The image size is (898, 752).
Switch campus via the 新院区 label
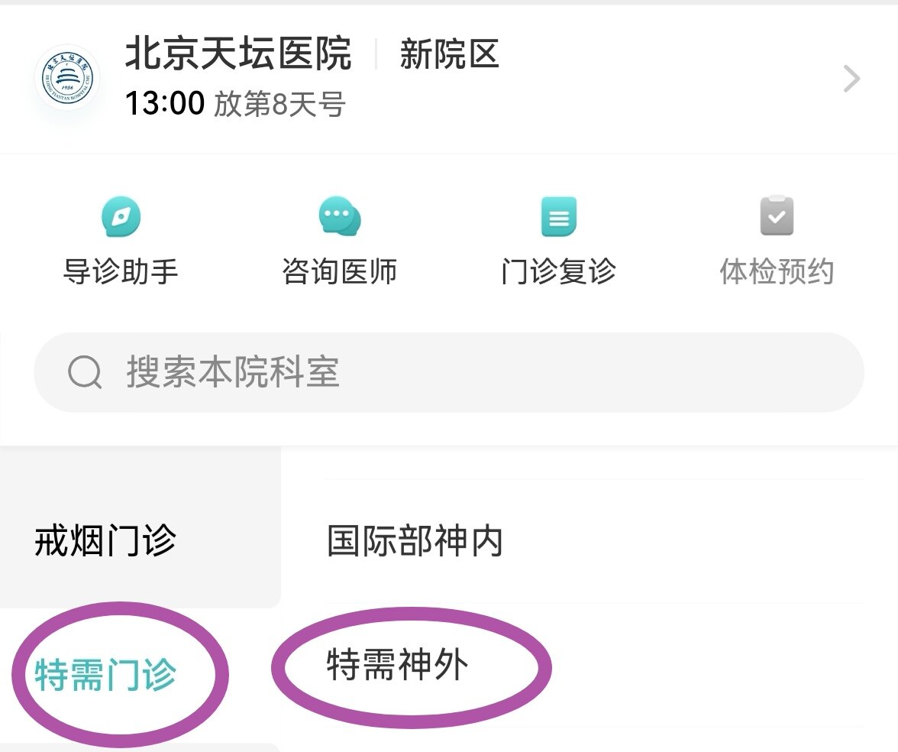(x=449, y=55)
